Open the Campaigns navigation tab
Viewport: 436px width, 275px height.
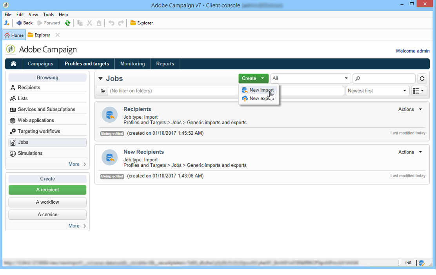[x=40, y=63]
